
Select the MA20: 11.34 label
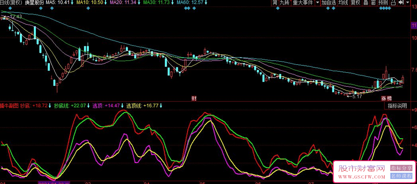tap(123, 2)
